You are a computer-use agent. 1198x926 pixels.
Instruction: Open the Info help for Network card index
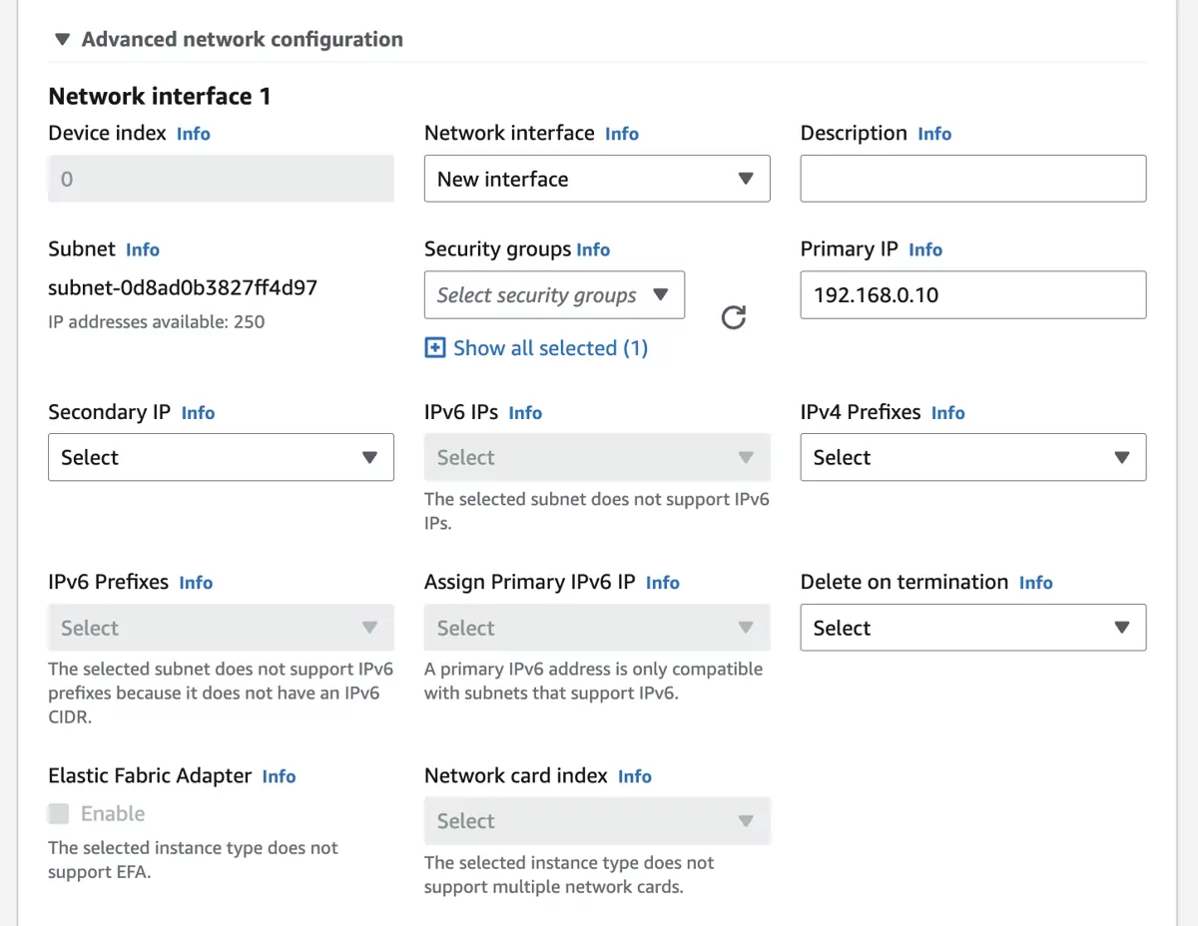635,775
